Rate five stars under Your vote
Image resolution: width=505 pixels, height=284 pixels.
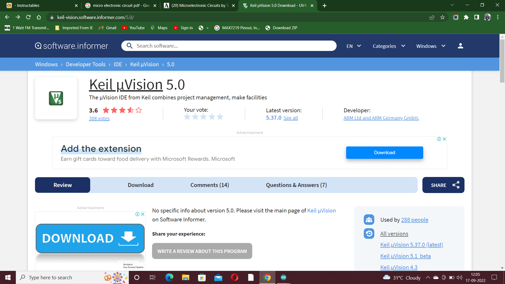(x=220, y=117)
